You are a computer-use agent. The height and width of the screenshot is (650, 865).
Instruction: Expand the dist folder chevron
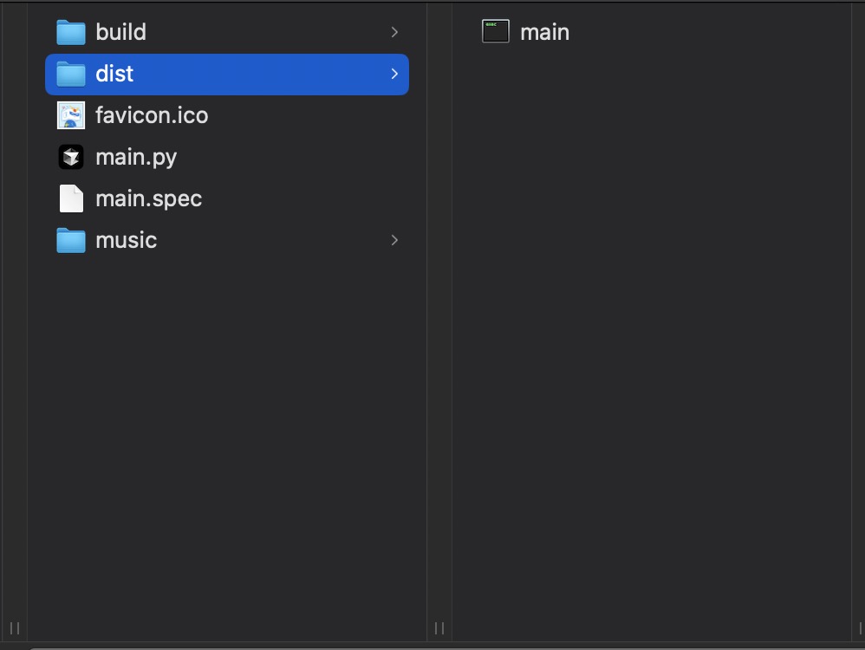[394, 74]
